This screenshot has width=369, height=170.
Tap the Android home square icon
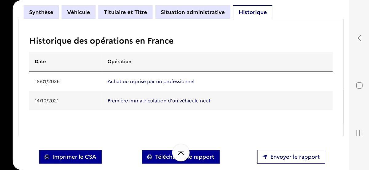coord(359,85)
